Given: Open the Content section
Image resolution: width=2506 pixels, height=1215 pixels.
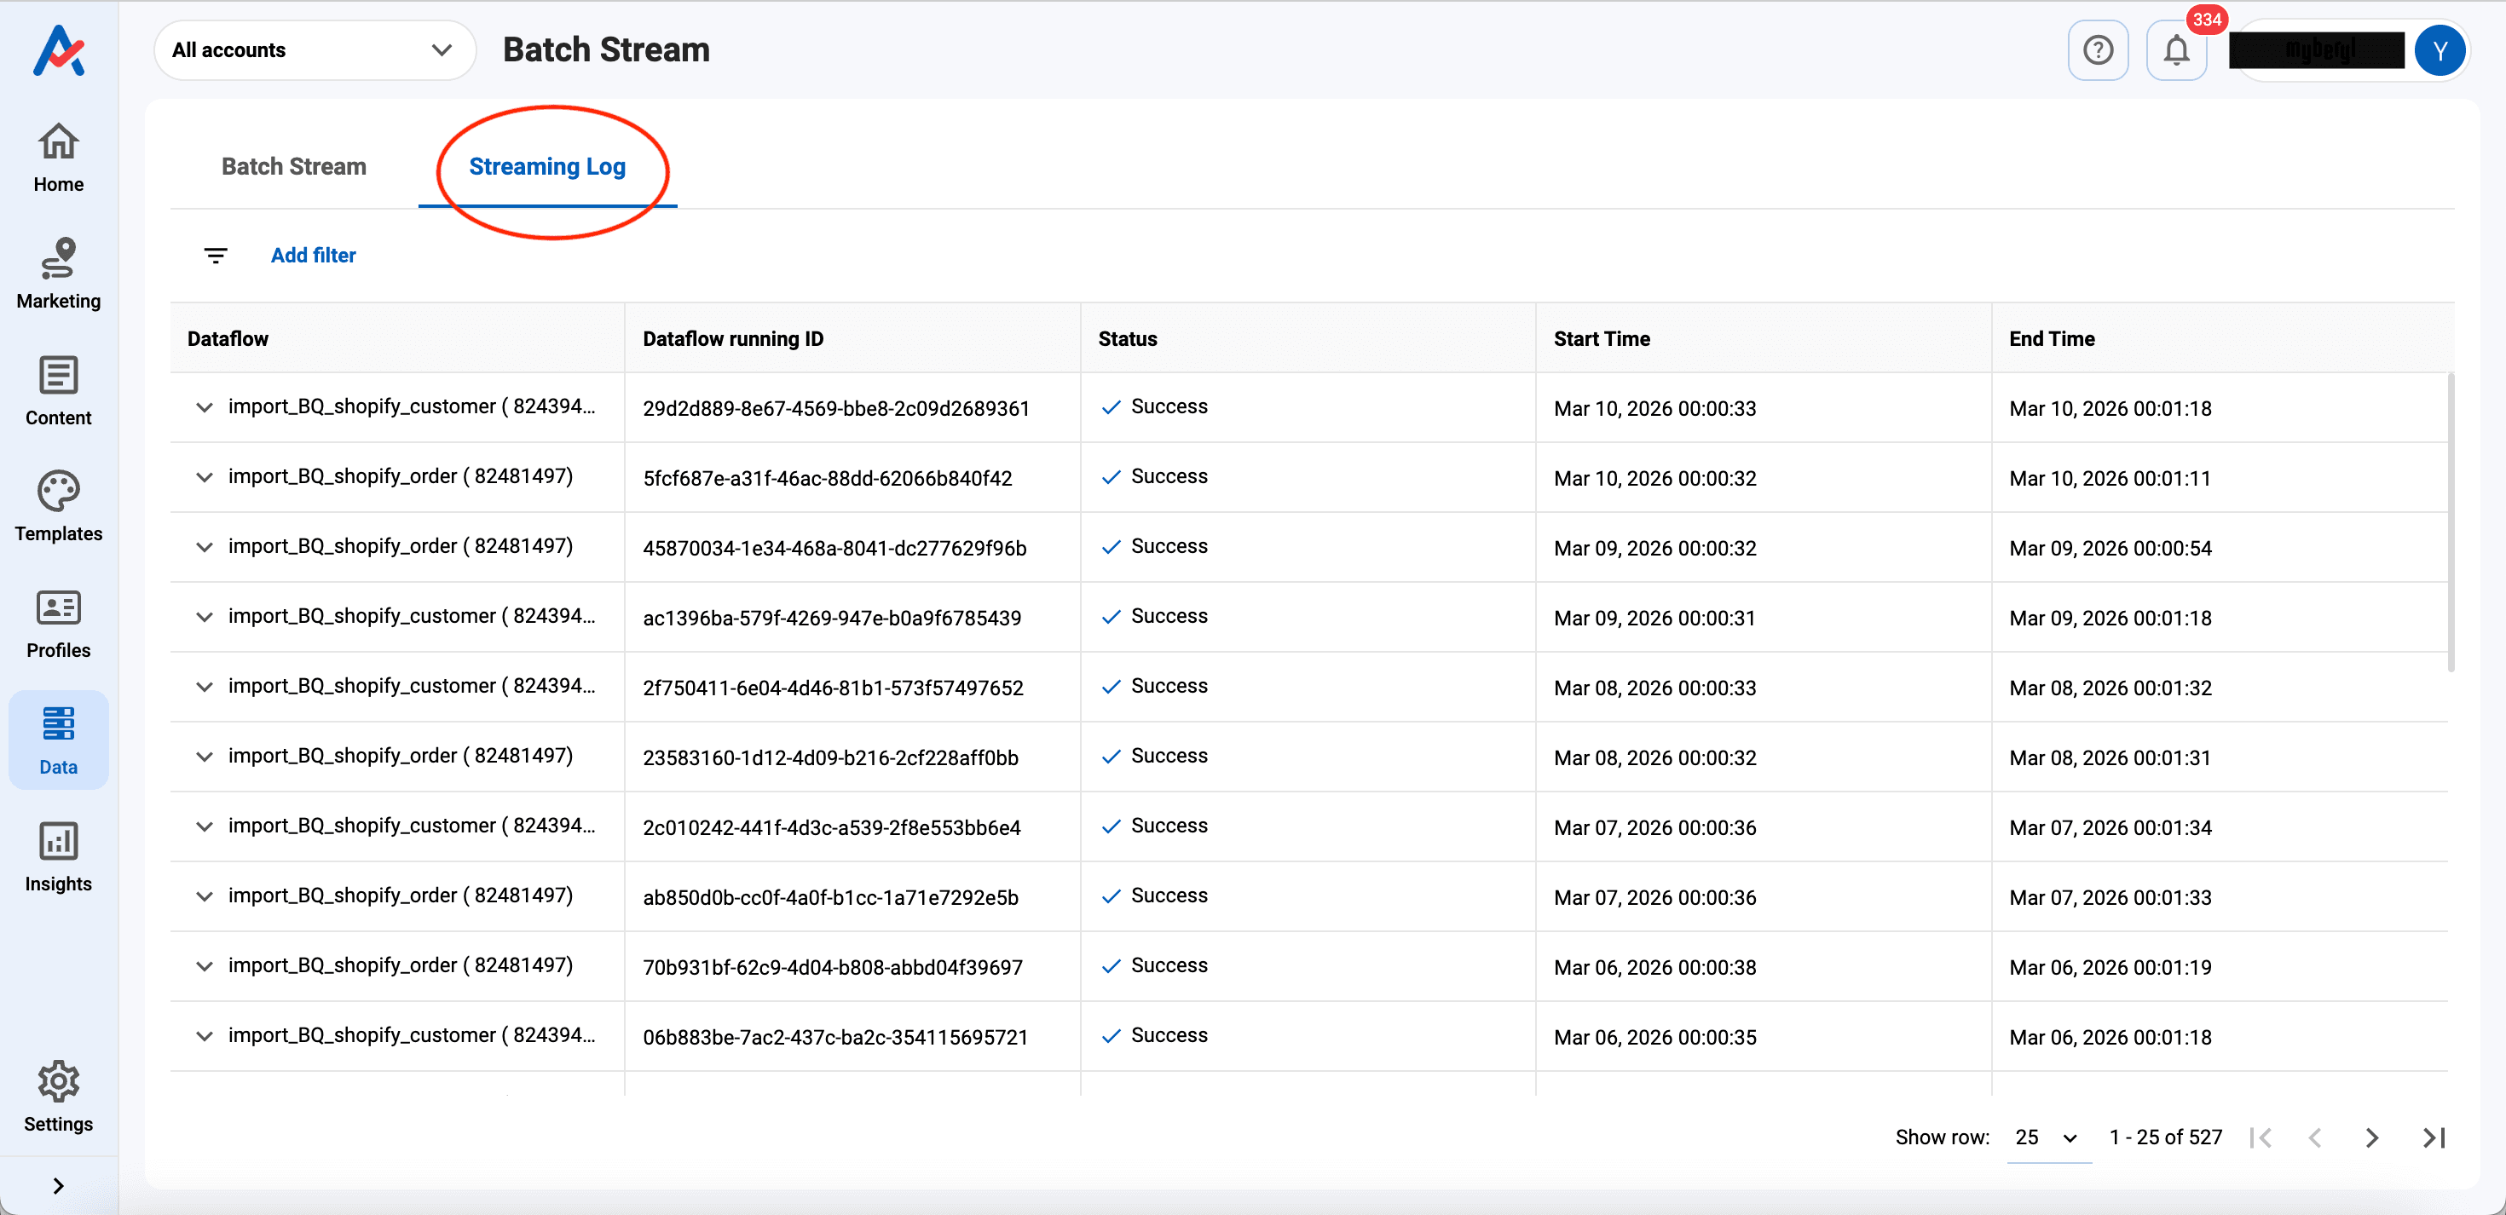Looking at the screenshot, I should 57,390.
